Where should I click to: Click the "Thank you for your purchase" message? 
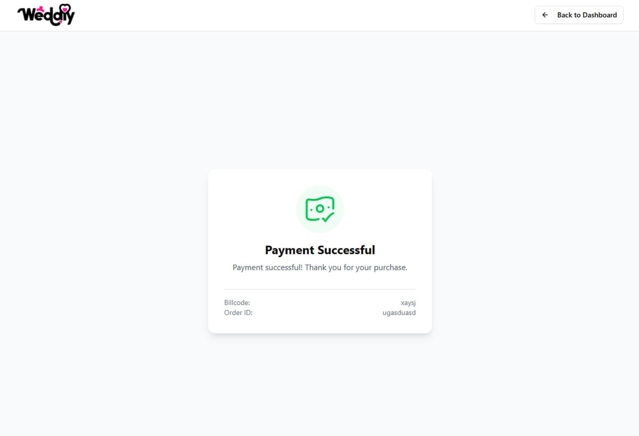point(356,267)
